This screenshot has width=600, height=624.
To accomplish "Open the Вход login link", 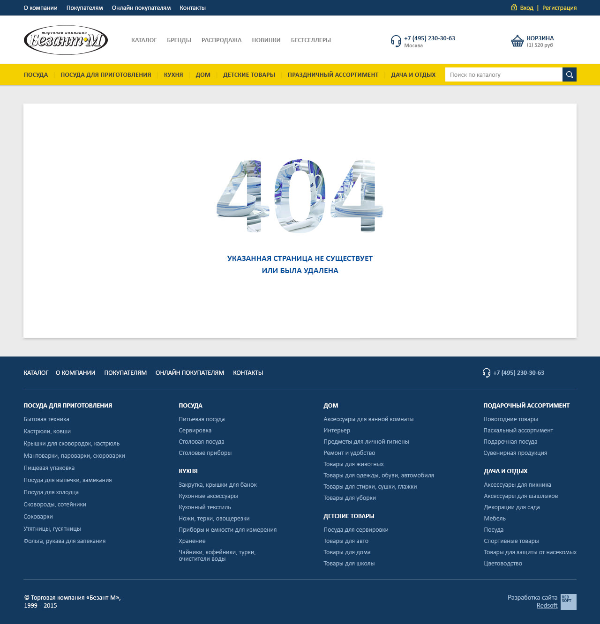I will [527, 8].
